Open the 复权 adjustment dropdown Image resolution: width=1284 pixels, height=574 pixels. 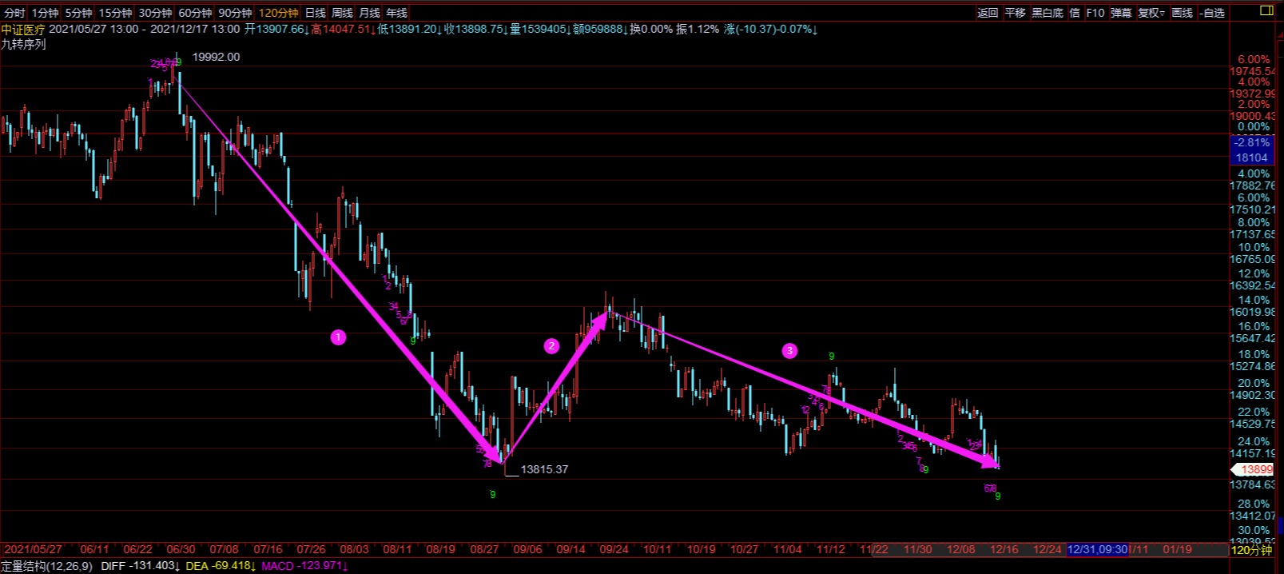pos(1151,13)
